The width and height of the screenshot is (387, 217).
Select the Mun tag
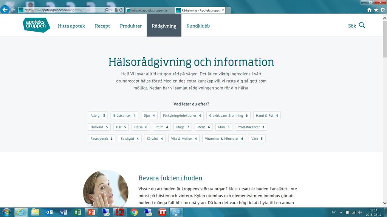coord(224,127)
